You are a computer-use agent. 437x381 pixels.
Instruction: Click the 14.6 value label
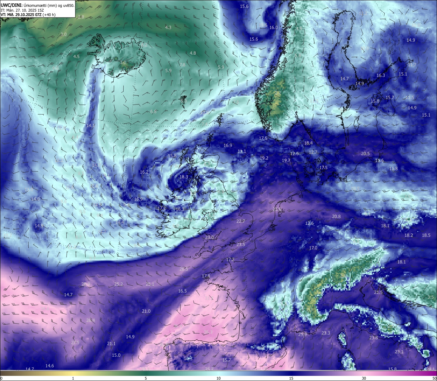tap(50, 366)
